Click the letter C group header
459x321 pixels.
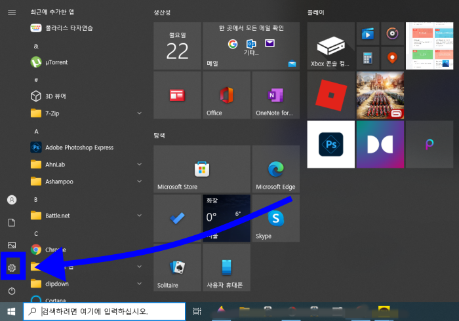36,234
